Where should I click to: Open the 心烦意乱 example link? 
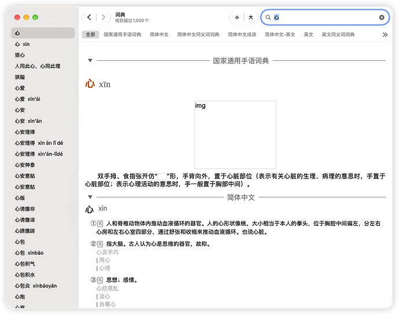108,288
